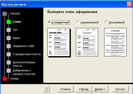The width and height of the screenshot is (133, 94).
Task: Click the gray square beside Адрес
Action: coord(9,38)
